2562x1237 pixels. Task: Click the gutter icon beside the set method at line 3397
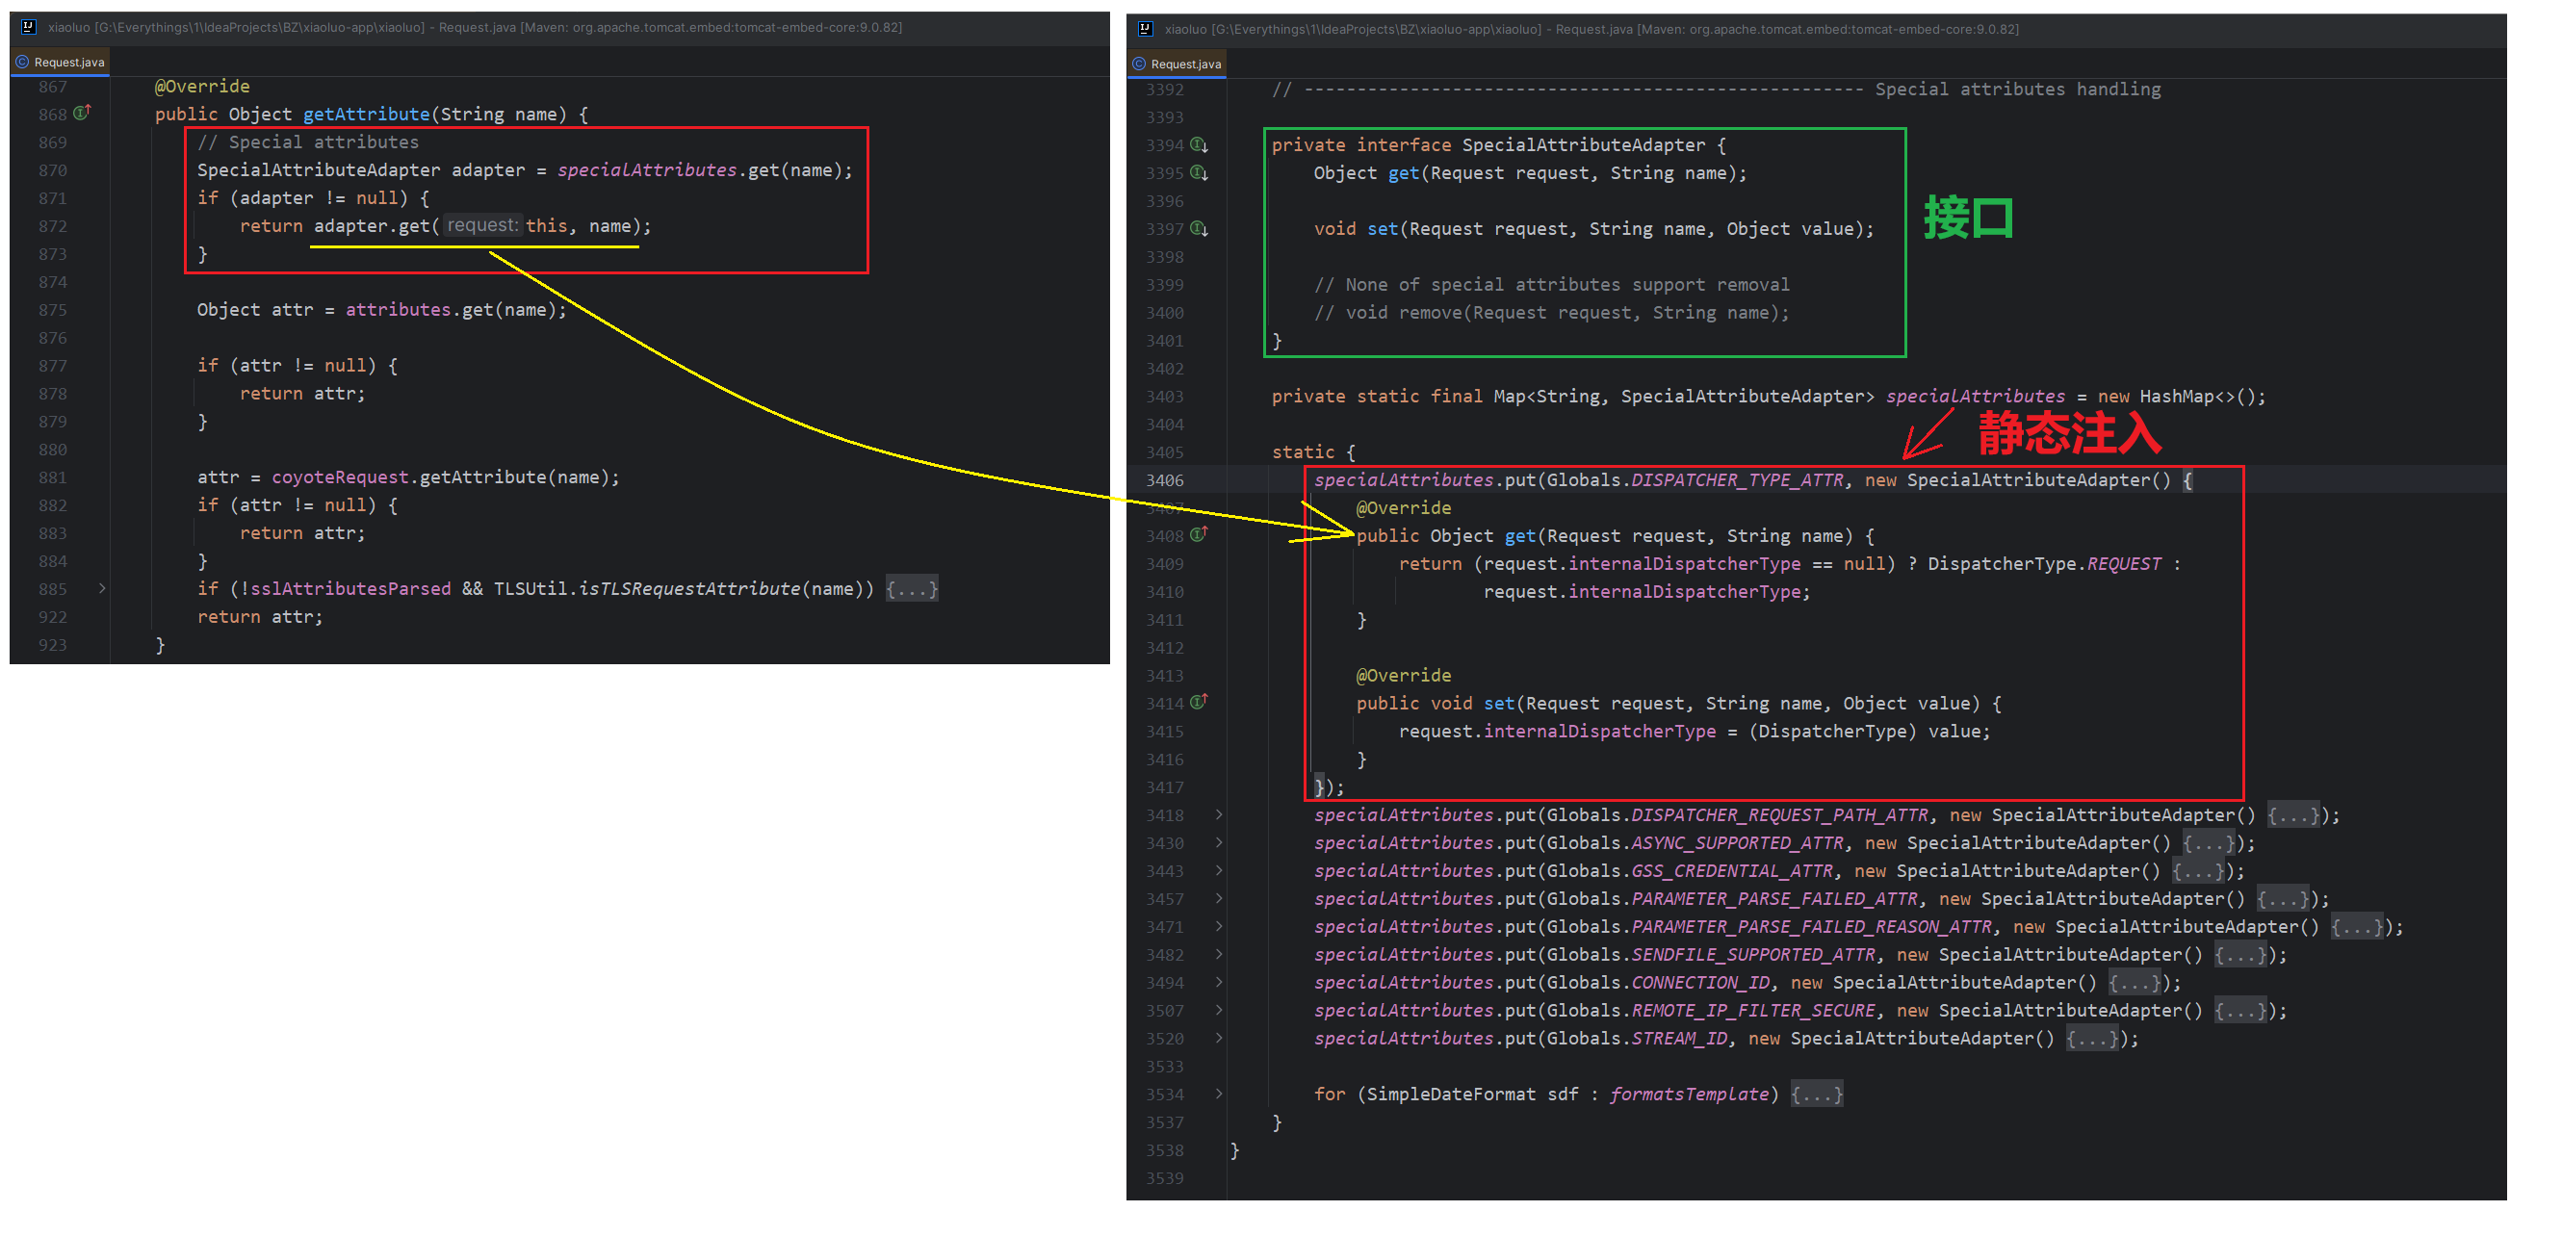coord(1200,228)
